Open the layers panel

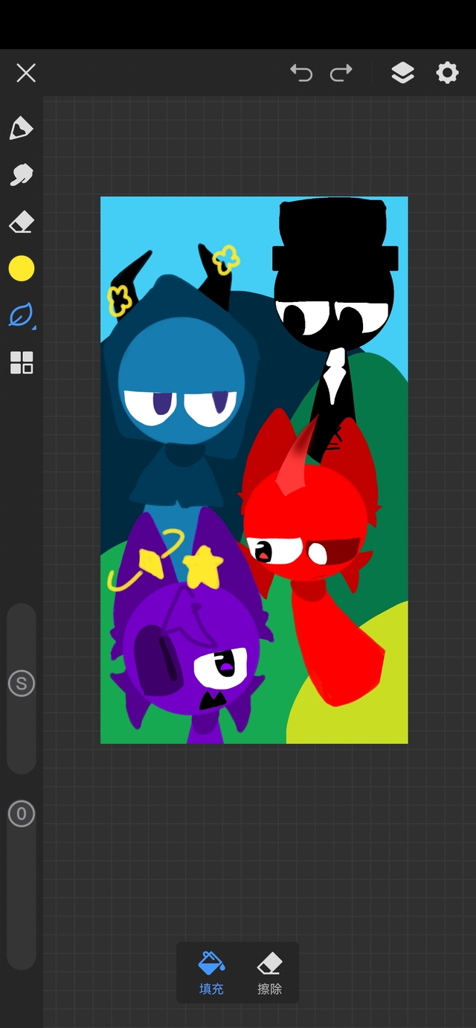click(402, 73)
